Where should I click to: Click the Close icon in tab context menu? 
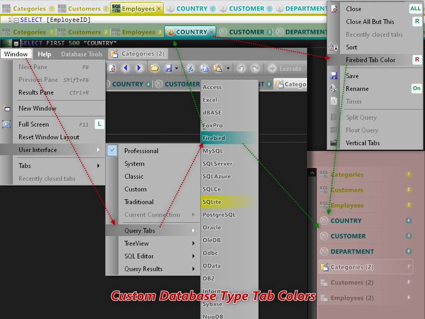pos(334,9)
